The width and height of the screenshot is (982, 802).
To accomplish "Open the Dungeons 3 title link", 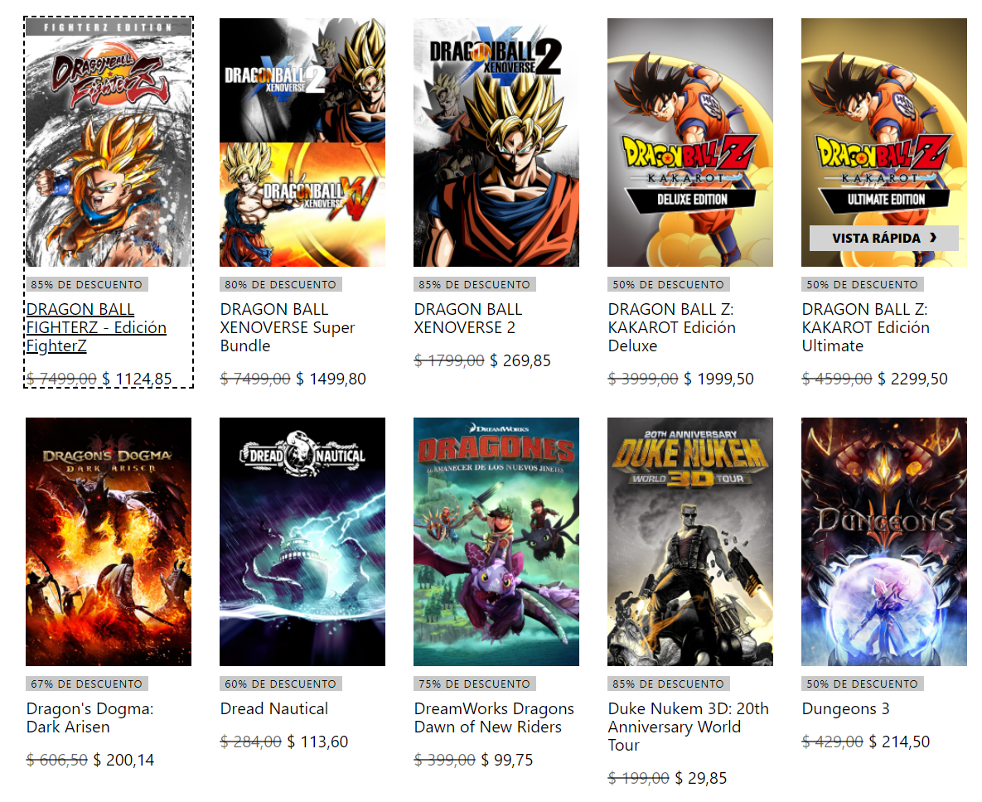I will (845, 708).
